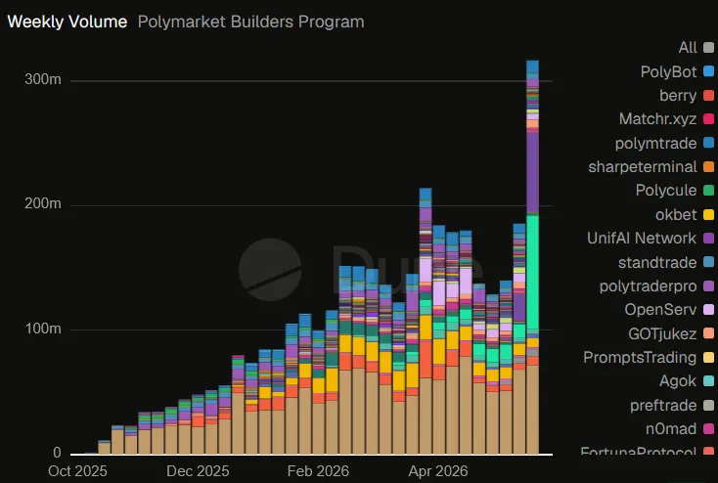Toggle berry series label in legend
This screenshot has width=718, height=483.
[678, 95]
